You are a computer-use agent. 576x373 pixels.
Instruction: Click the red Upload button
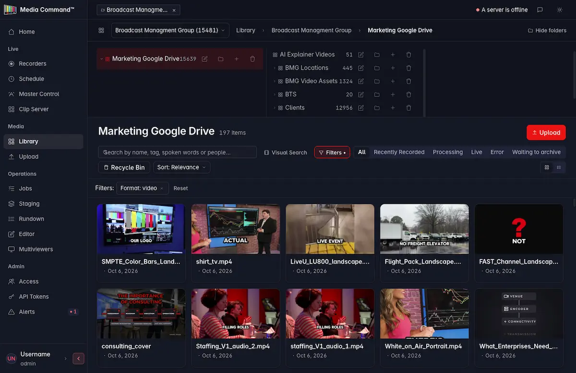click(x=546, y=132)
